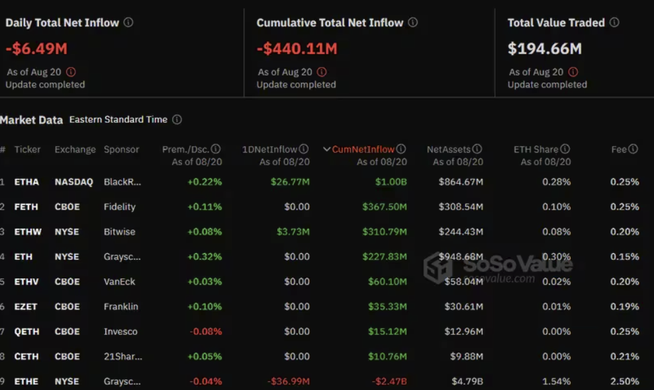Click info icon on ETH Share column header
Viewport: 654px width, 390px height.
565,149
